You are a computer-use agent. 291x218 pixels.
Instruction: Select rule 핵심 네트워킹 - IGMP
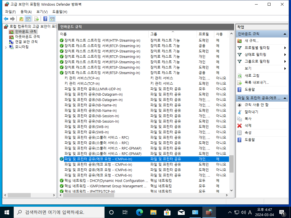tap(105, 186)
